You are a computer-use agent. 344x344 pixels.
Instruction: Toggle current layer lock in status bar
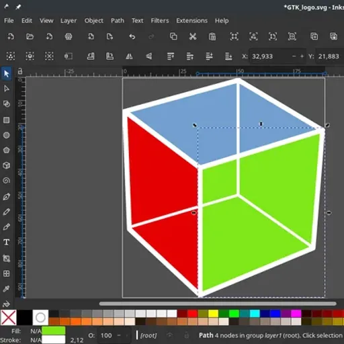pos(186,335)
